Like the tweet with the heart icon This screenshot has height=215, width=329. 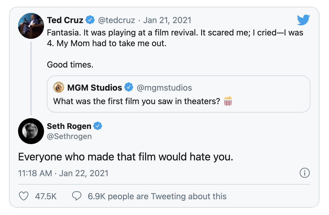pyautogui.click(x=23, y=196)
